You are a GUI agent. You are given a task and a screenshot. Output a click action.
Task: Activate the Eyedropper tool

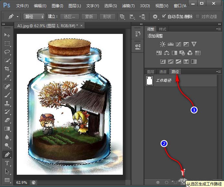[x=7, y=77]
